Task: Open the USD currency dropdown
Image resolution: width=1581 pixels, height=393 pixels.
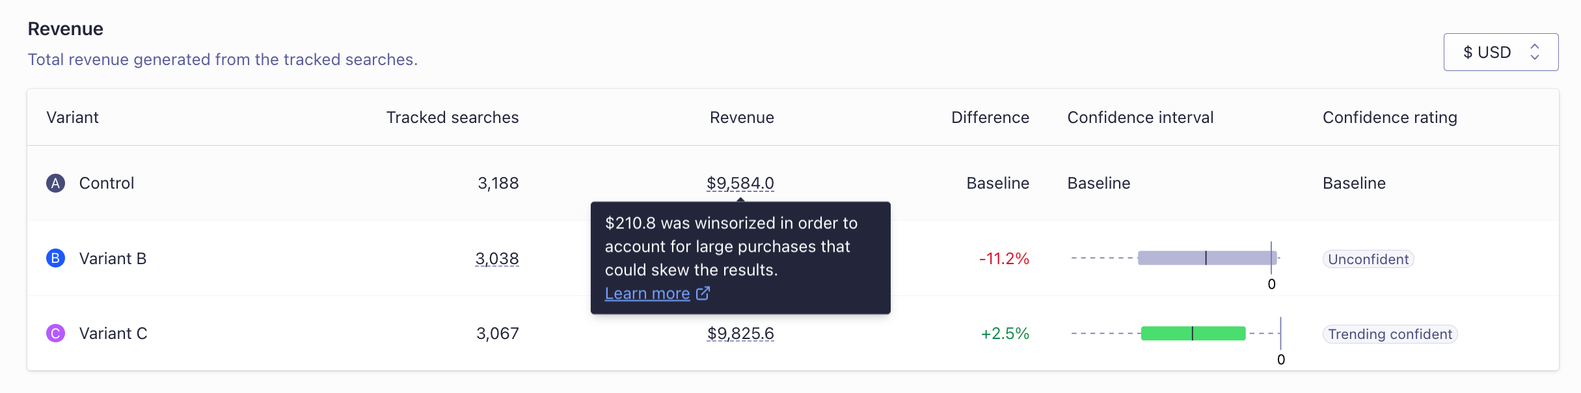Action: 1501,51
